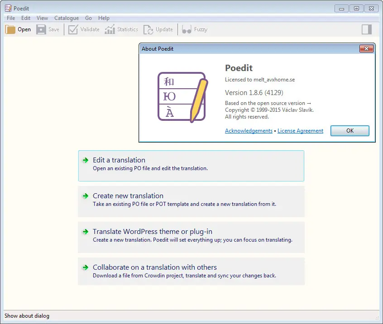Image resolution: width=383 pixels, height=324 pixels.
Task: Click the Statistics toolbar label
Action: (x=128, y=29)
